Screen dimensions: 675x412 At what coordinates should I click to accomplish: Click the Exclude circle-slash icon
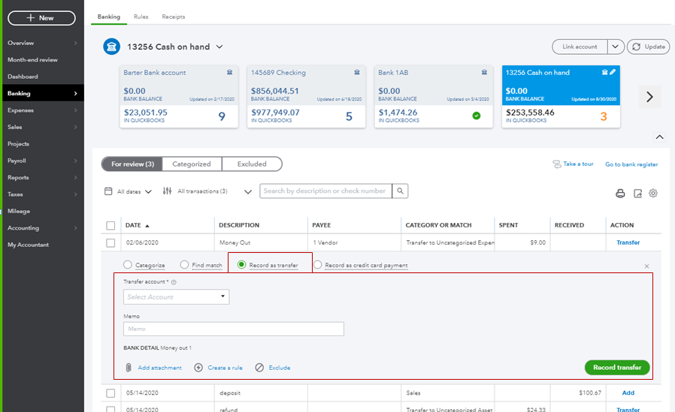click(259, 368)
